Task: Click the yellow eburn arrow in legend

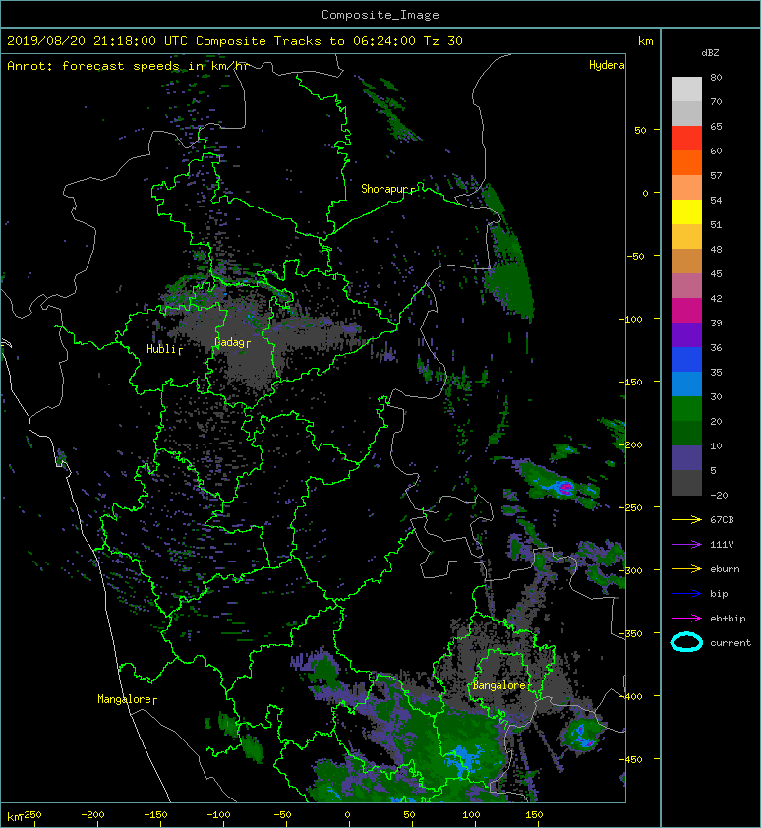Action: point(686,568)
